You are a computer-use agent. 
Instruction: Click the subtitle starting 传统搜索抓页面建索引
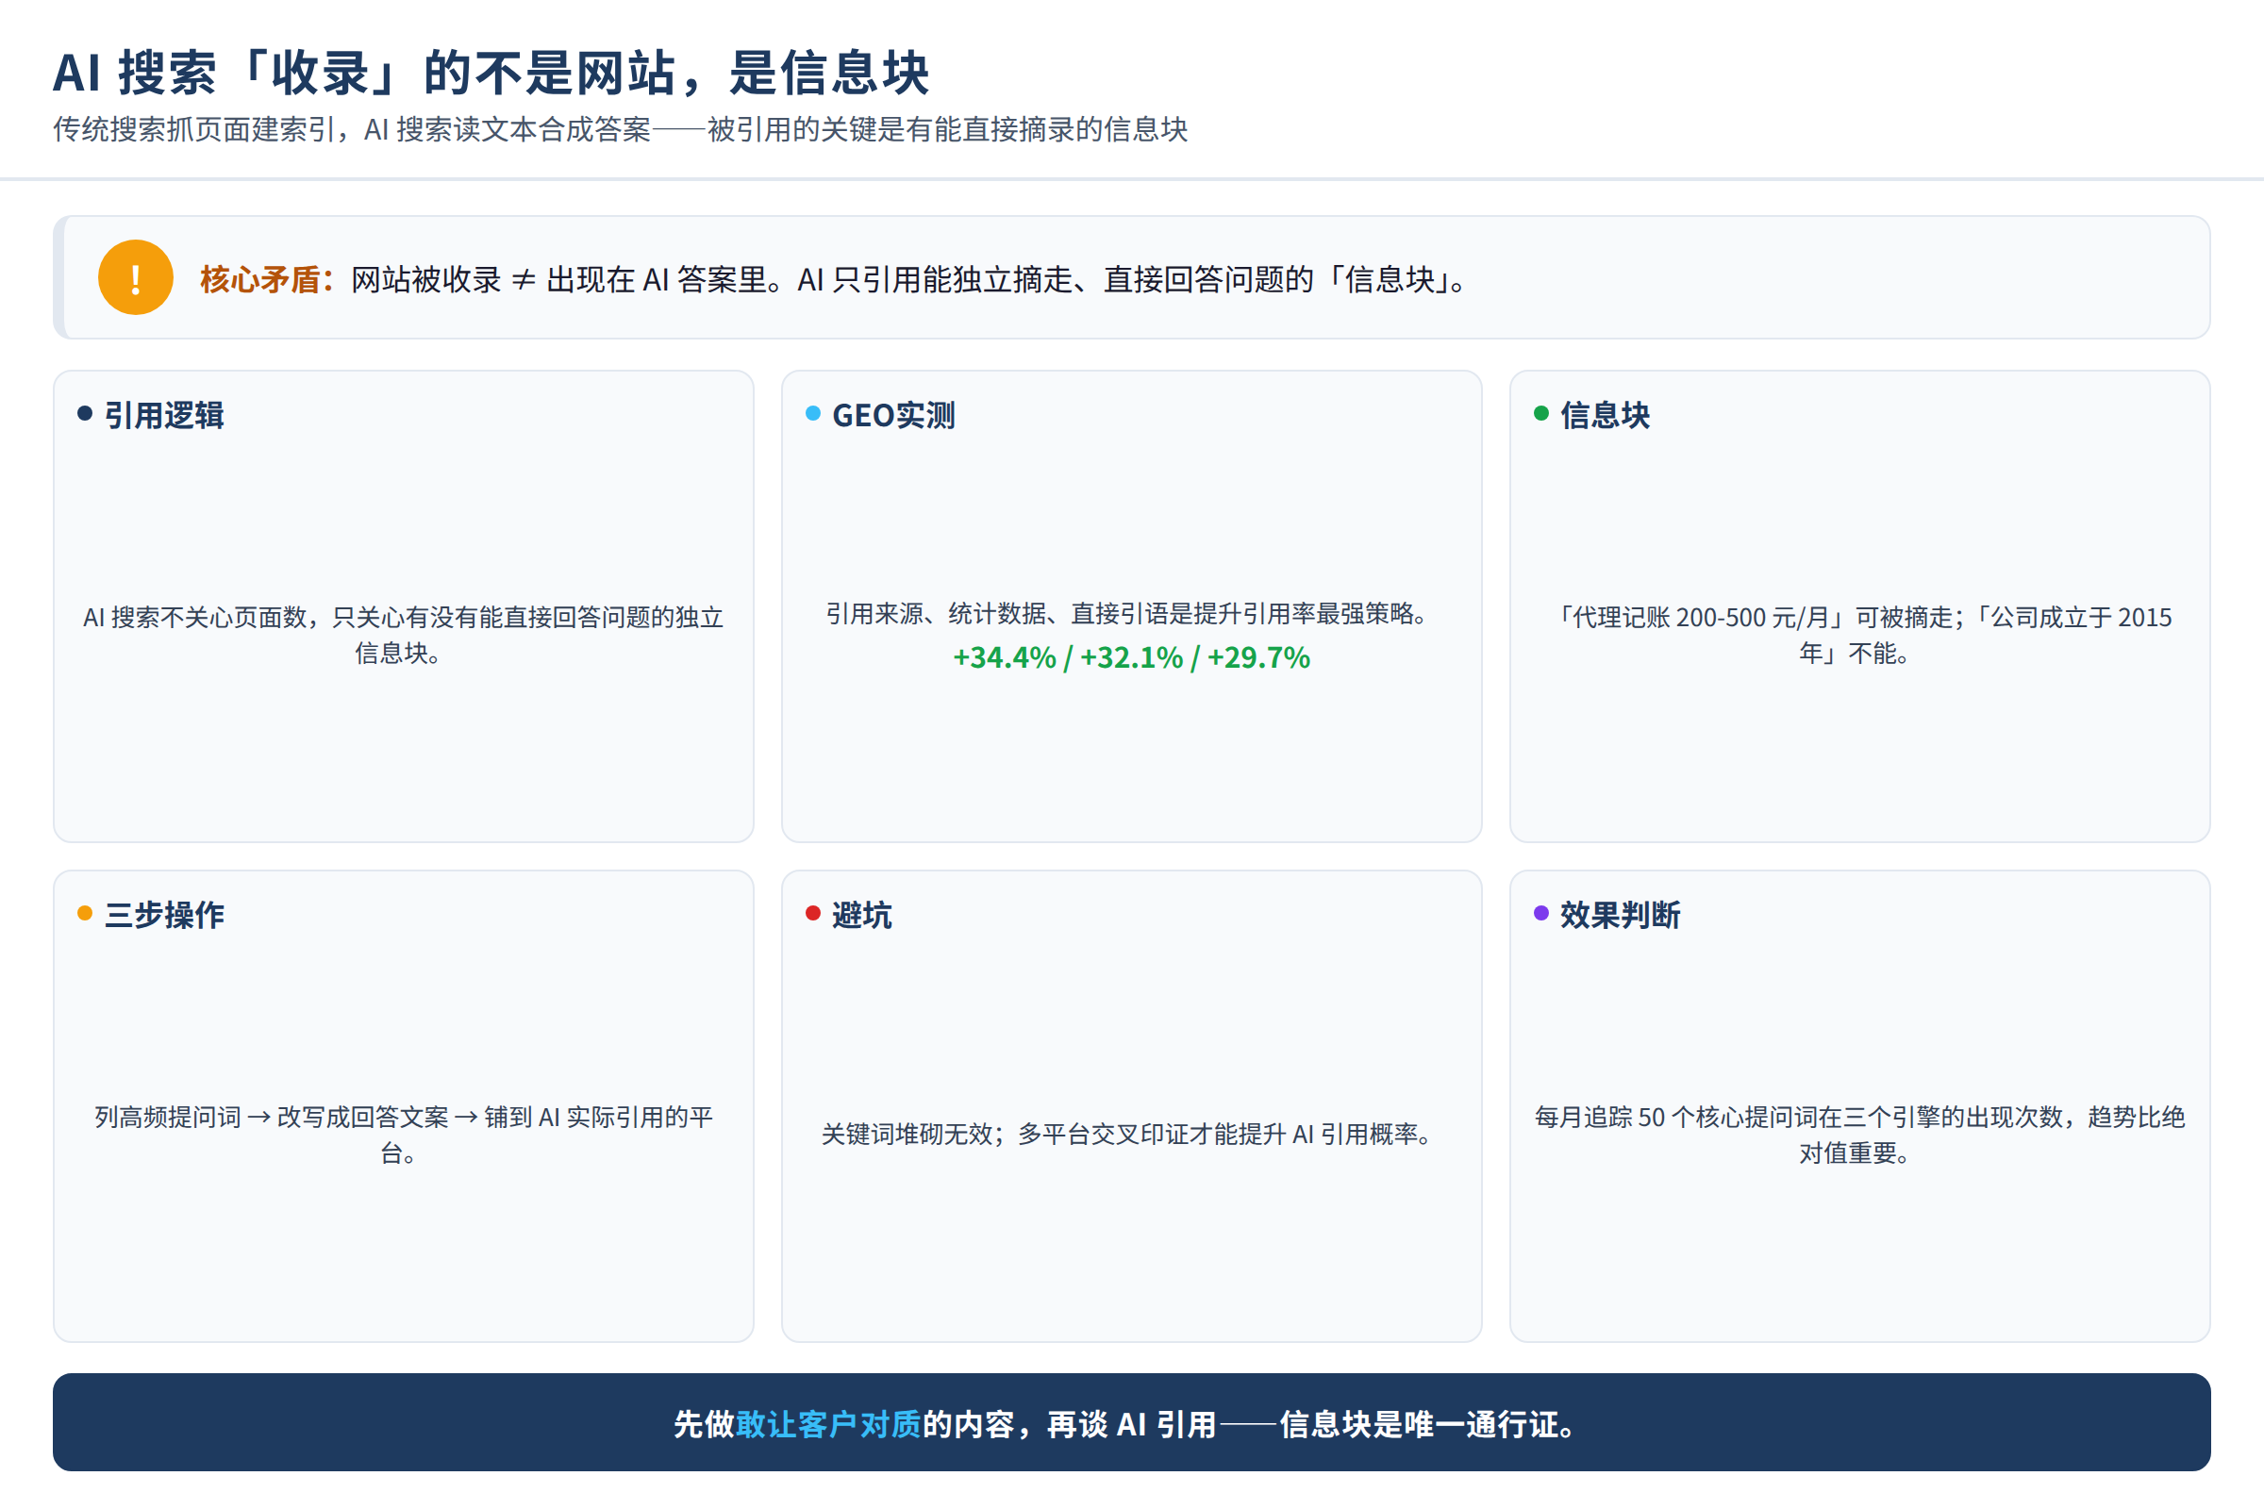[621, 129]
